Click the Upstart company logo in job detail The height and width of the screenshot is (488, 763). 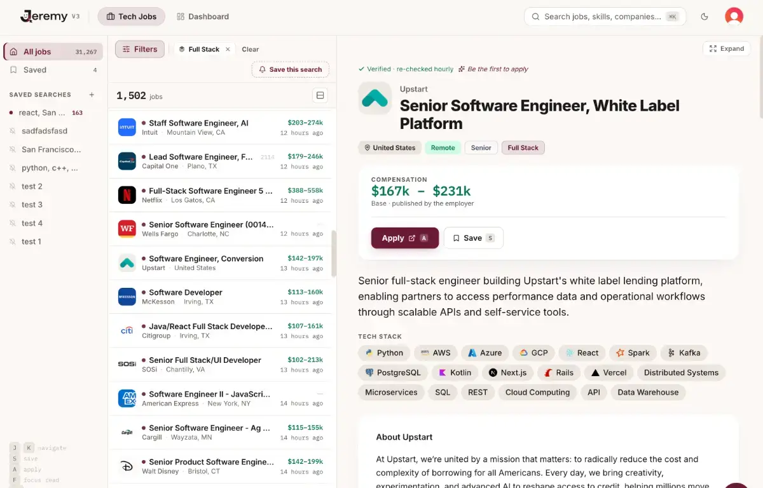375,98
